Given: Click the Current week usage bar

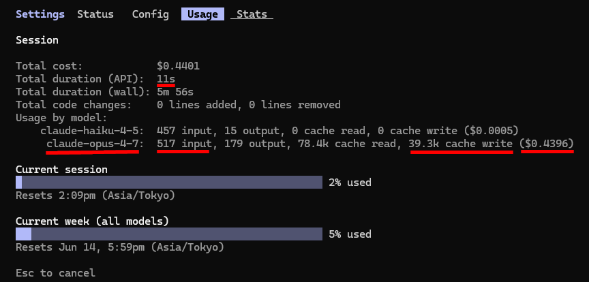Looking at the screenshot, I should click(169, 234).
